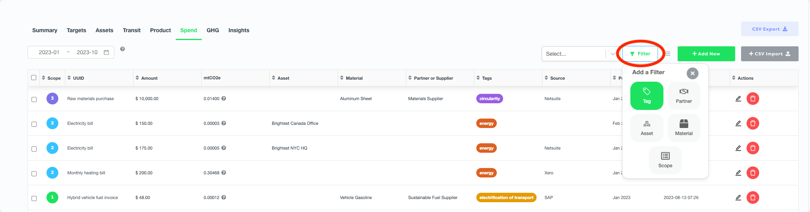This screenshot has height=212, width=810.
Task: Choose the Scope filter option
Action: tap(665, 160)
